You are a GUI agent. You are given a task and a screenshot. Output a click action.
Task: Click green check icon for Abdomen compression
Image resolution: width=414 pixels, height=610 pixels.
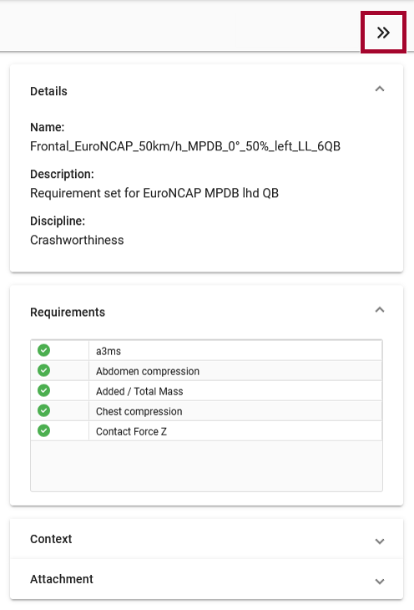[x=44, y=370]
